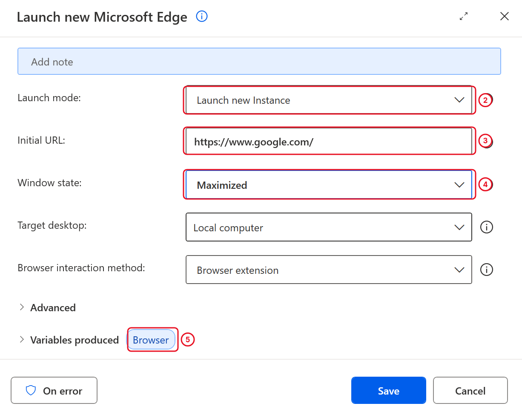Open the Browser interaction method dropdown

point(329,270)
